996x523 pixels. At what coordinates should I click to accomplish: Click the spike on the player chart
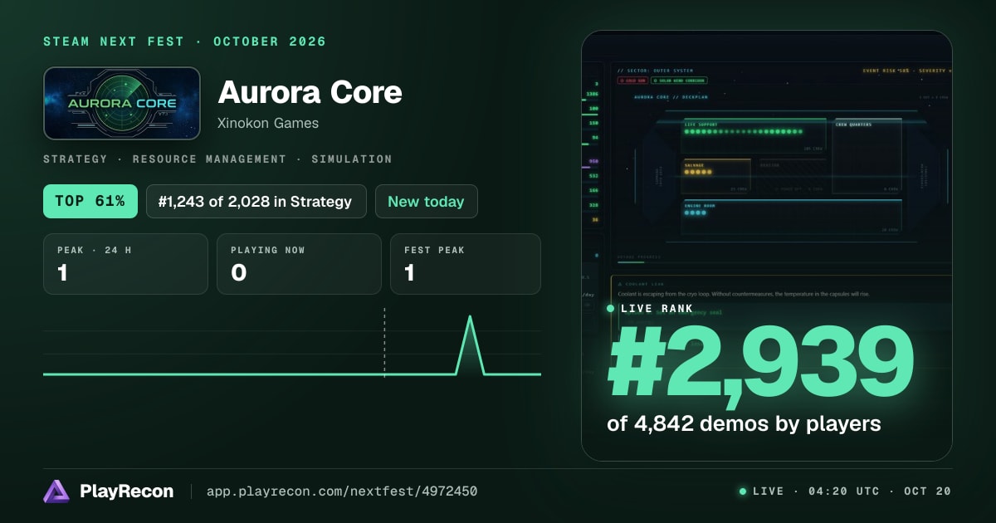471,345
